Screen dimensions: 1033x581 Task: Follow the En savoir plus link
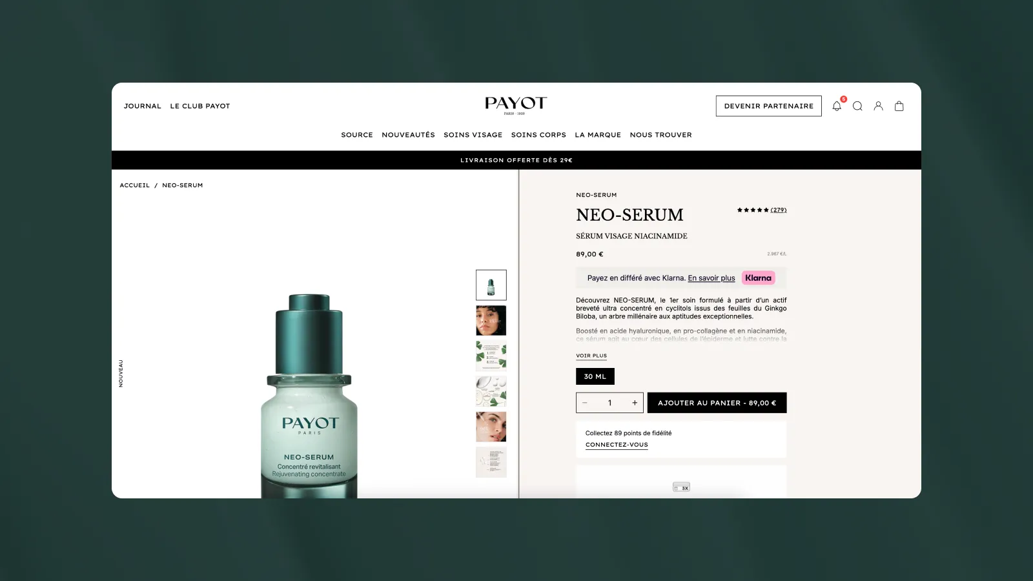711,278
